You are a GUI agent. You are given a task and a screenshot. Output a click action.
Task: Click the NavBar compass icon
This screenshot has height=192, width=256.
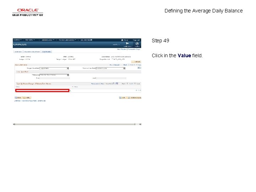(x=137, y=44)
